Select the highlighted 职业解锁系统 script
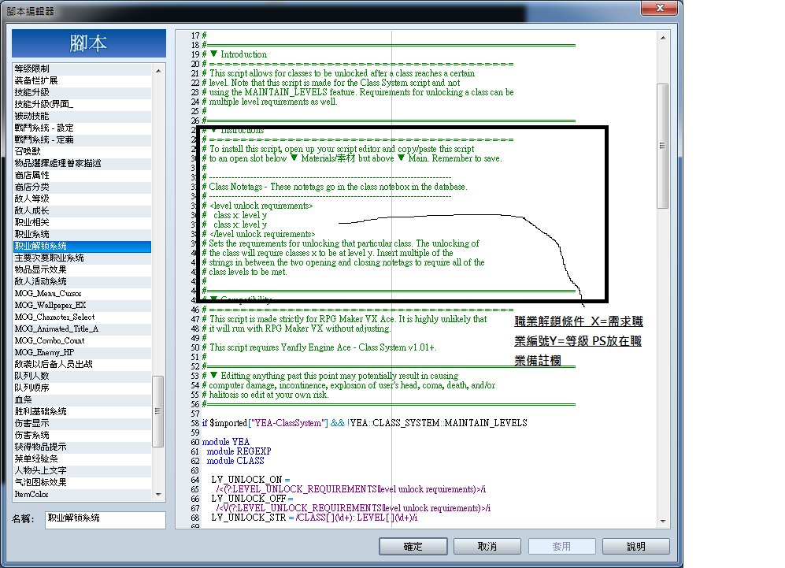This screenshot has height=568, width=785. pyautogui.click(x=82, y=246)
